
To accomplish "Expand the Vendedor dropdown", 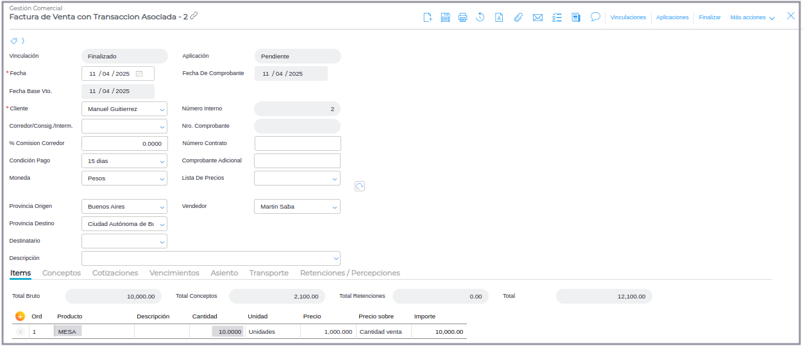I will tap(334, 207).
